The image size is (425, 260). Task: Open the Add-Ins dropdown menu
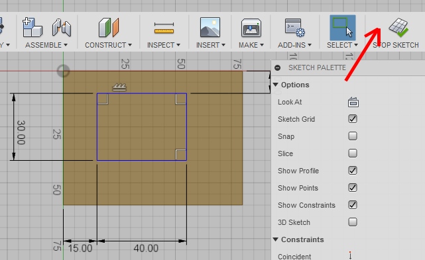coord(294,45)
